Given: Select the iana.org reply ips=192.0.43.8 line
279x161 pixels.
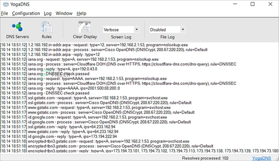Looking at the screenshot, I should click(49, 69).
